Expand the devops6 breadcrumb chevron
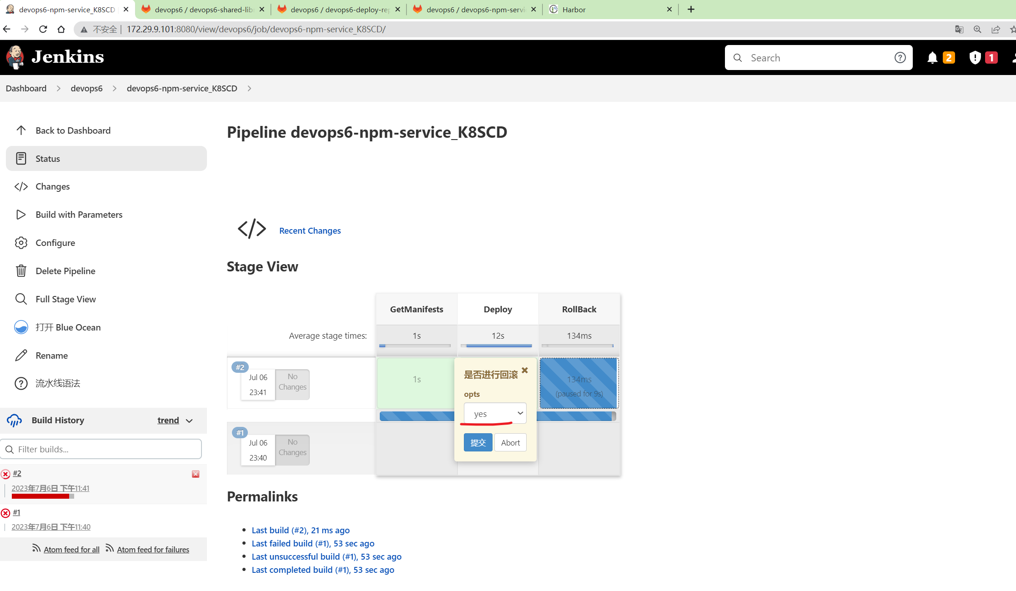This screenshot has height=591, width=1016. click(115, 88)
